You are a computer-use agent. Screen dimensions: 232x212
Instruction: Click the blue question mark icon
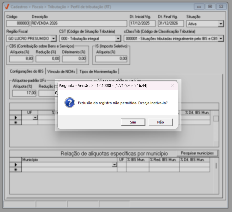(70, 103)
